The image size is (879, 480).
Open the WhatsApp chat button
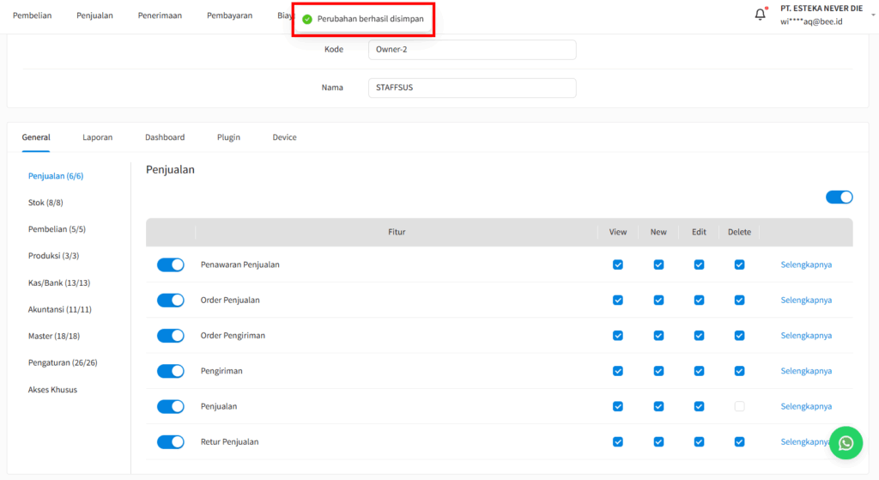(846, 442)
